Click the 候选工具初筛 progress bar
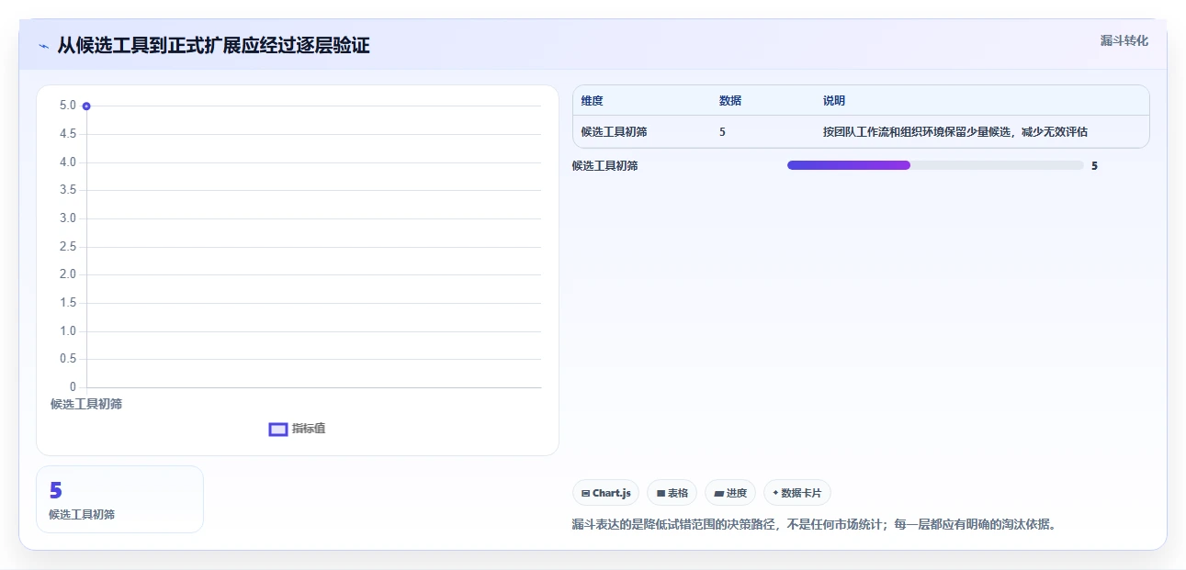1186x570 pixels. 935,165
